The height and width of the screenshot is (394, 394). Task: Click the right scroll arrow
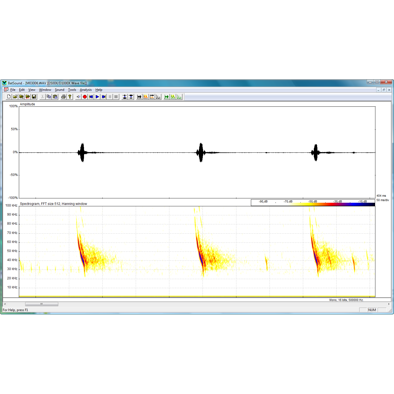(x=389, y=304)
